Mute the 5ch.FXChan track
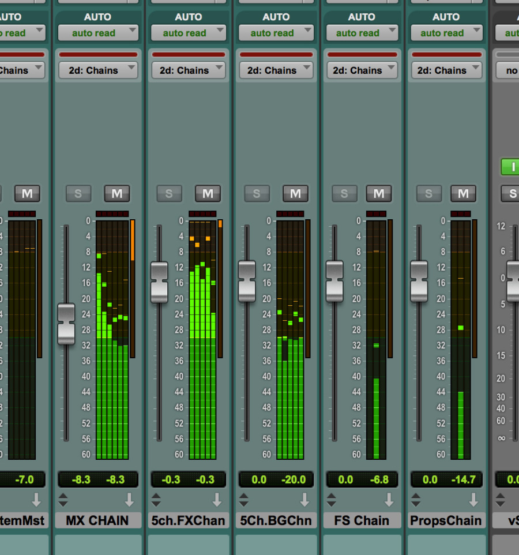The image size is (519, 555). (208, 194)
